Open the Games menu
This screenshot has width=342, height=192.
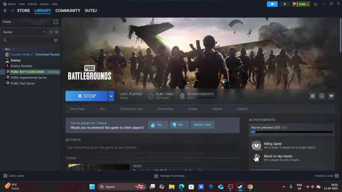click(44, 4)
